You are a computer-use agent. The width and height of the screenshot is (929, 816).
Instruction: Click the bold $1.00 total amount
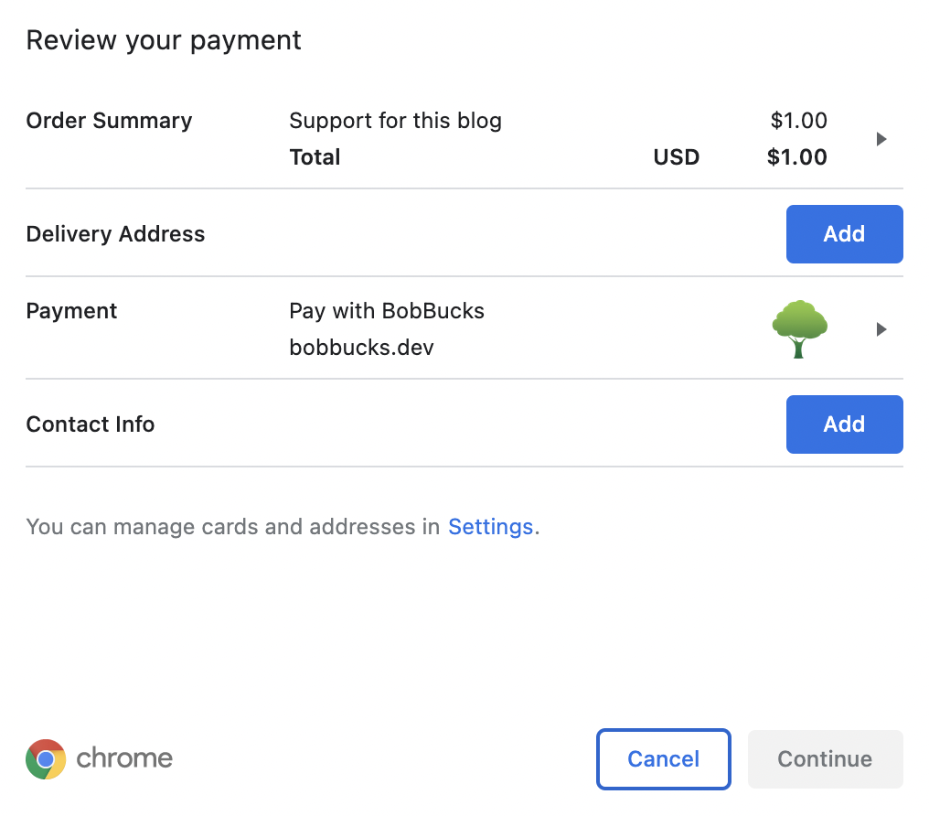(797, 157)
